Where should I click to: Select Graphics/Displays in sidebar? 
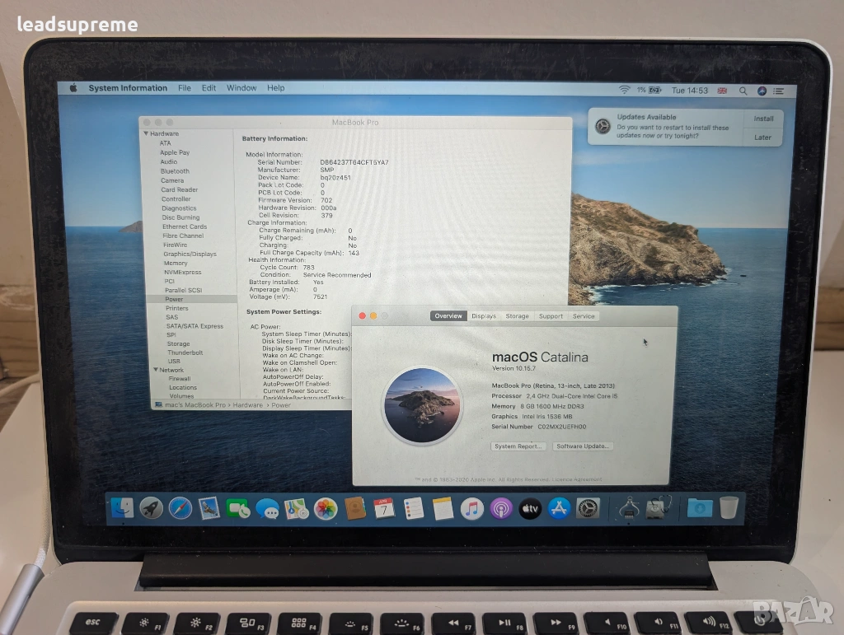(190, 254)
